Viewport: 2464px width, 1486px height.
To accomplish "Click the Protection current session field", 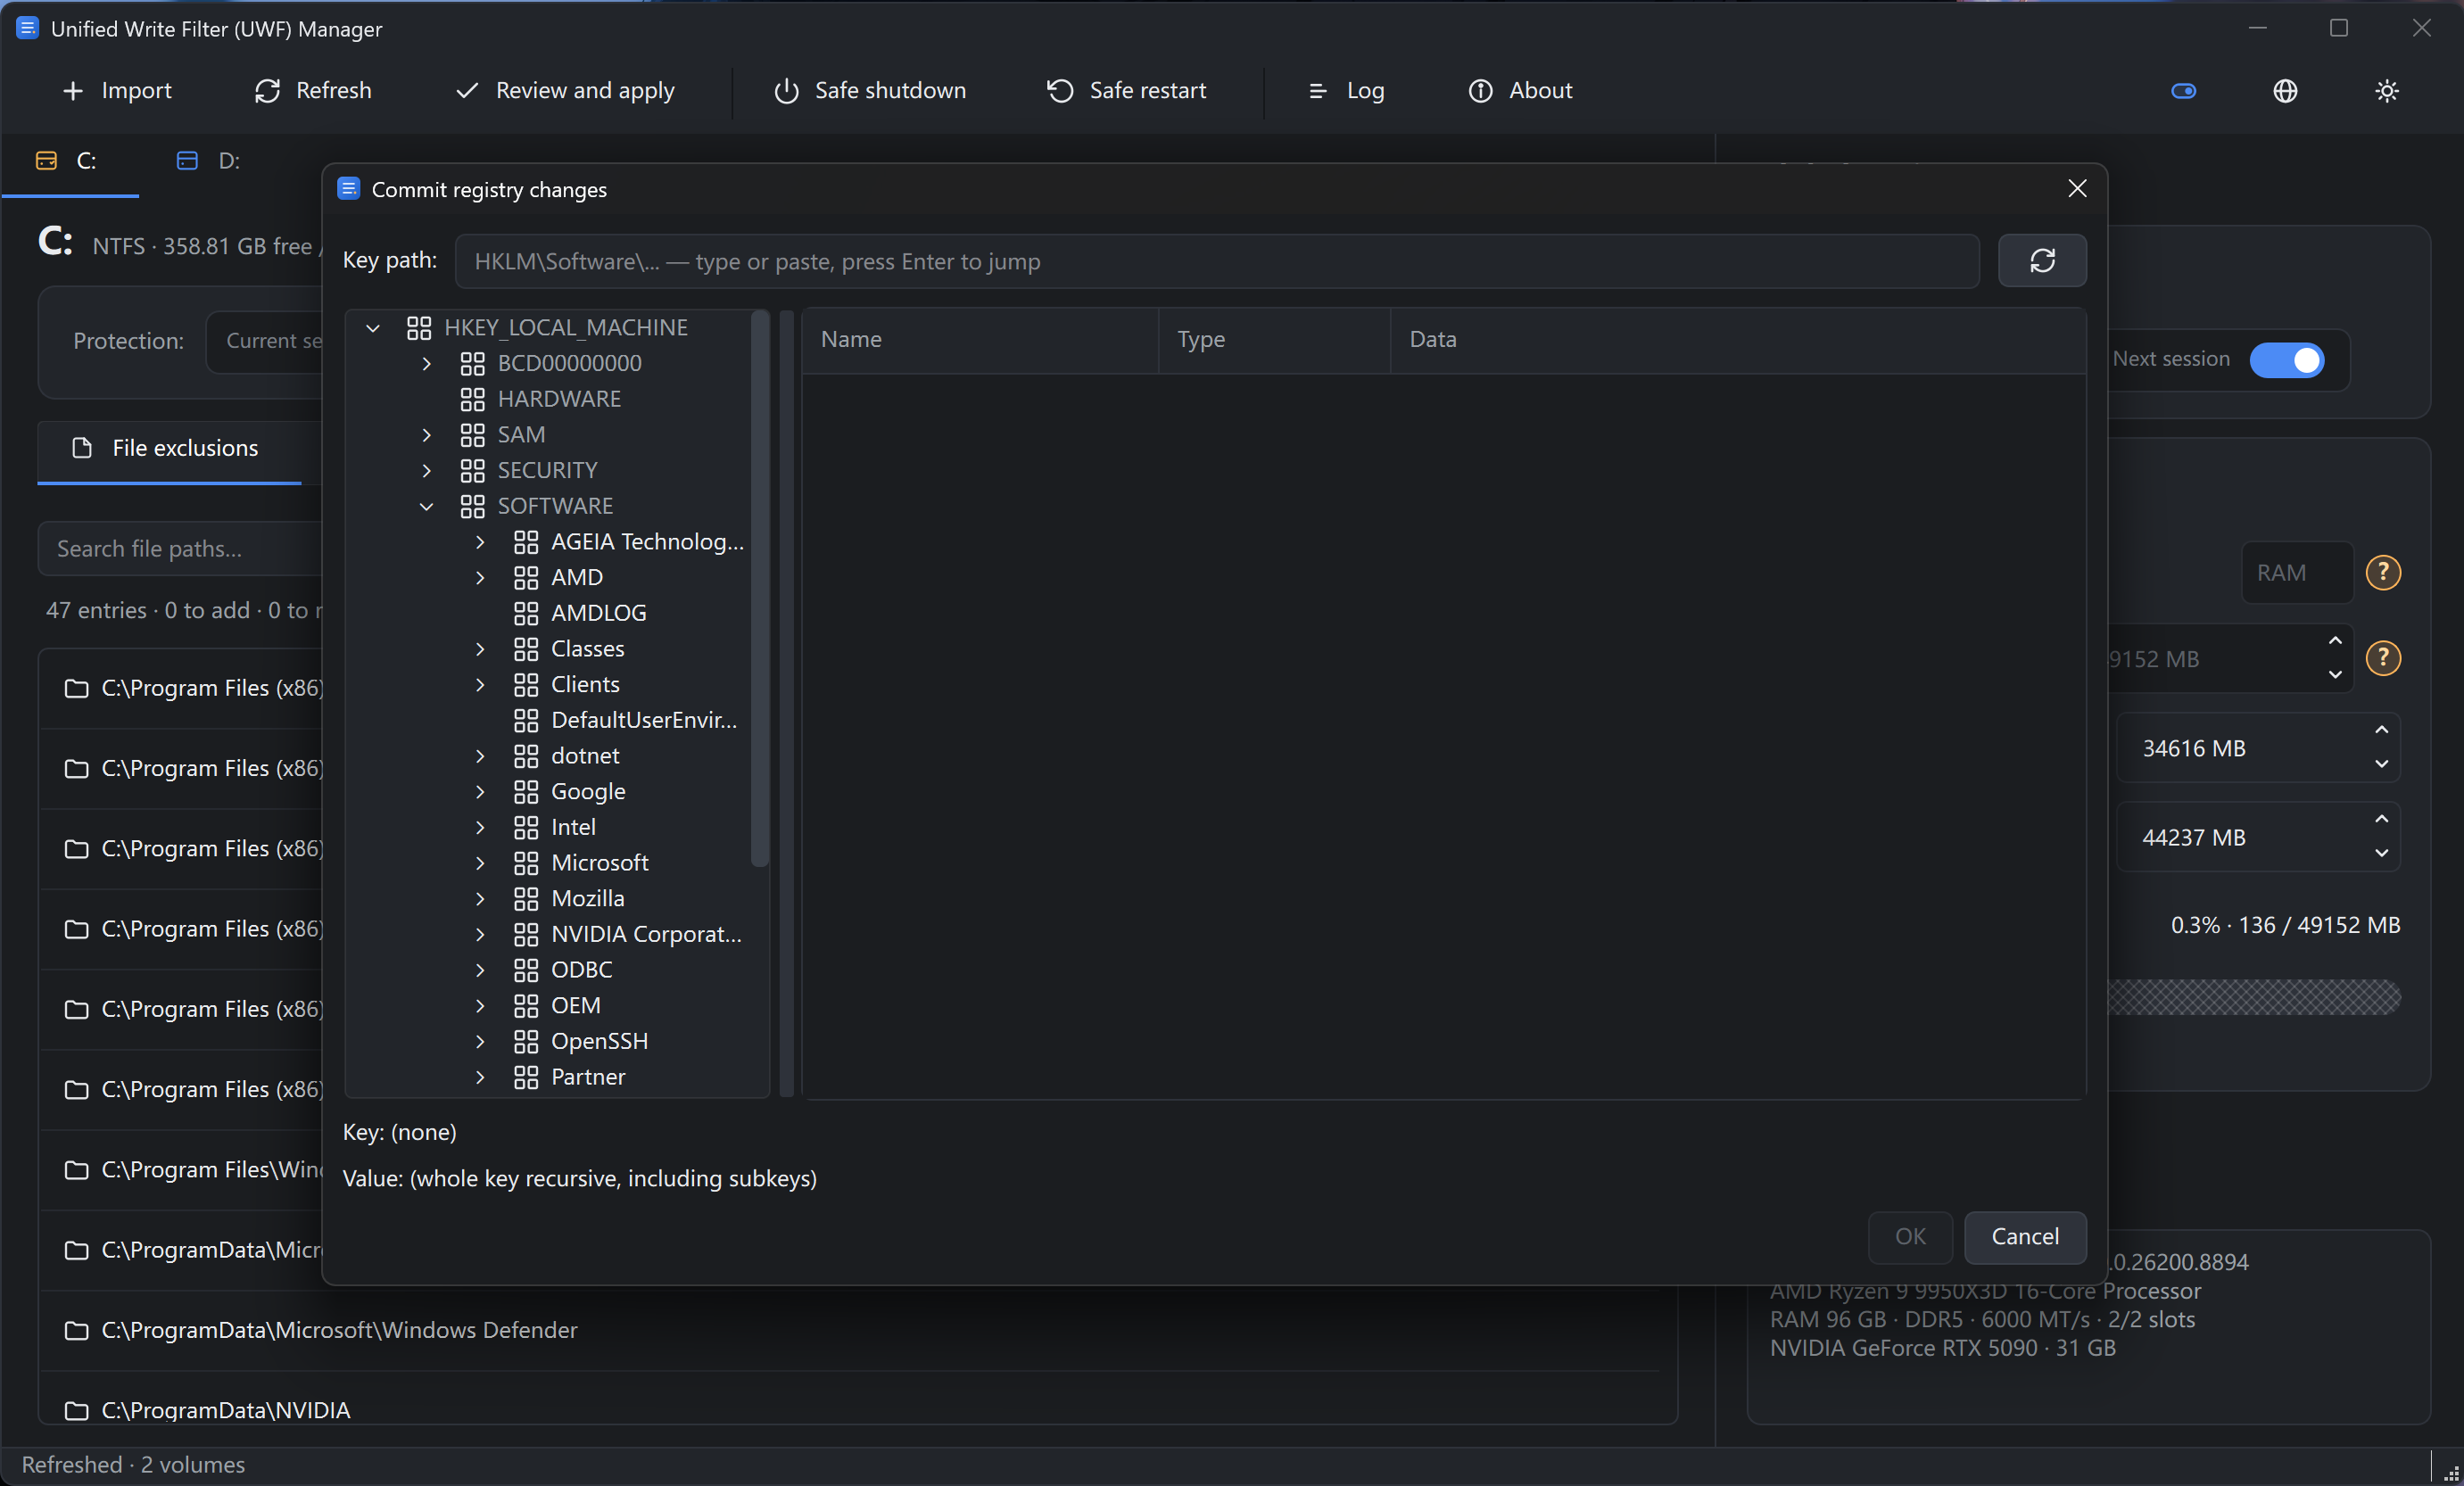I will pyautogui.click(x=265, y=341).
